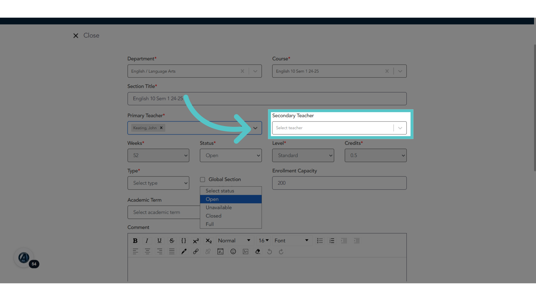The image size is (536, 301).
Task: Open the bulleted list tool
Action: (x=320, y=241)
